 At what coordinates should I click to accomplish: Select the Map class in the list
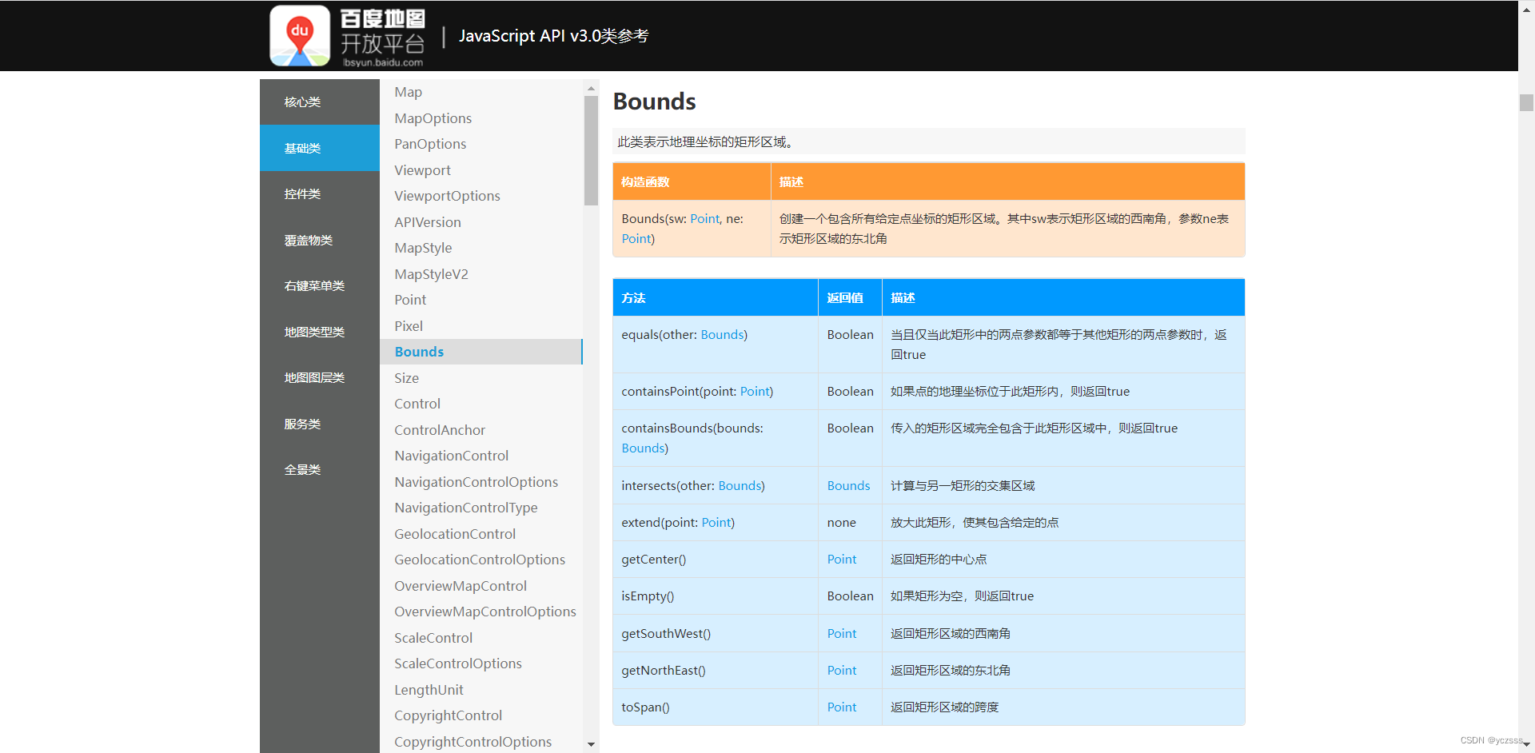click(408, 91)
